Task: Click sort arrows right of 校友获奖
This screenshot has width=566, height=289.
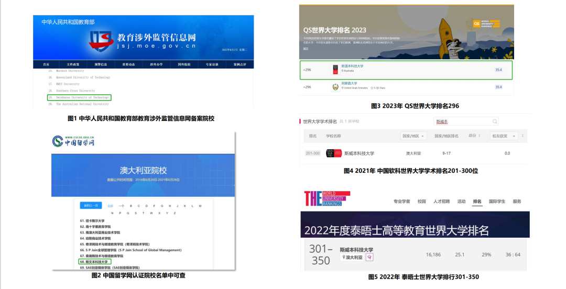Action: [523, 136]
